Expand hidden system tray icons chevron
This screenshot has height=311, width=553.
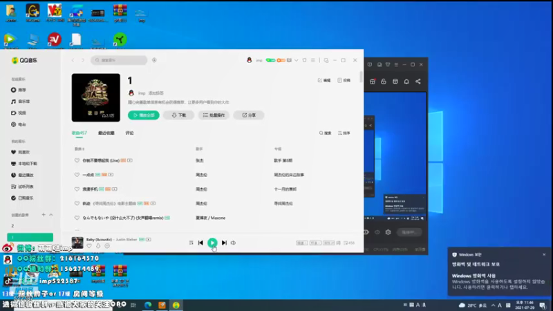[493, 305]
